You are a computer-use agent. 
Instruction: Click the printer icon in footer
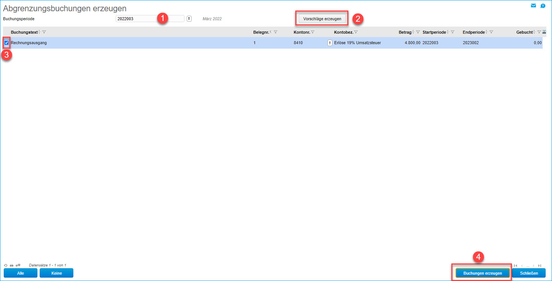(x=12, y=265)
